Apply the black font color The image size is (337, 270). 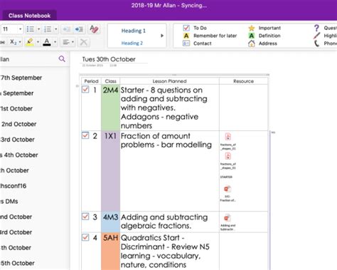[47, 42]
